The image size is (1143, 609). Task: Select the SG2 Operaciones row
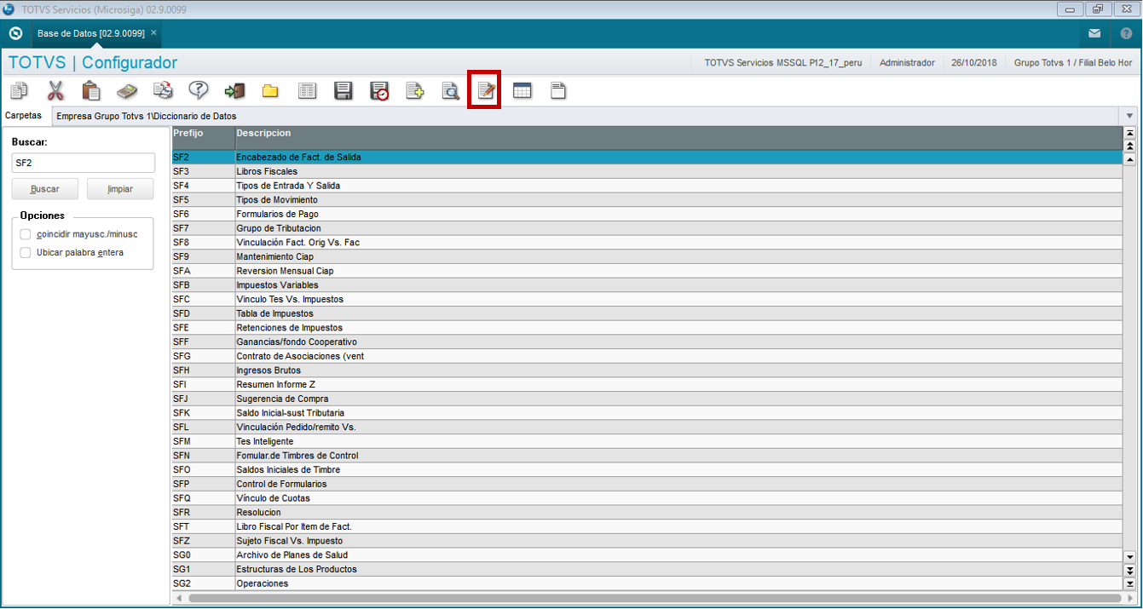647,583
